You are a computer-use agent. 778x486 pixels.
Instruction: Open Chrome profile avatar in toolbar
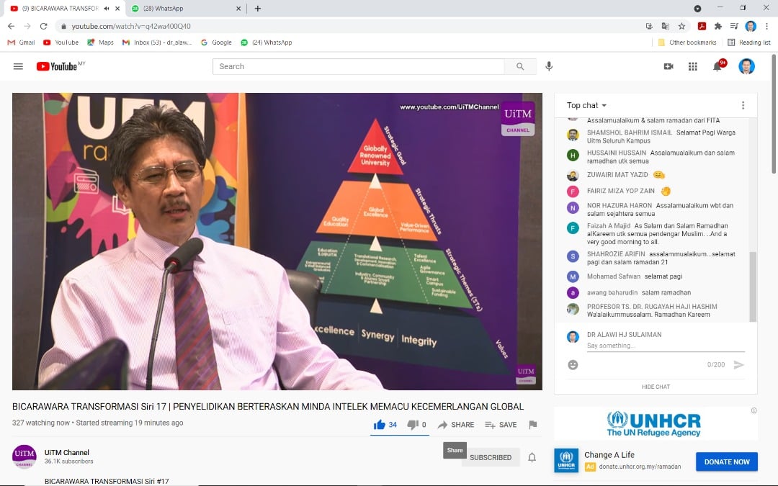(750, 27)
